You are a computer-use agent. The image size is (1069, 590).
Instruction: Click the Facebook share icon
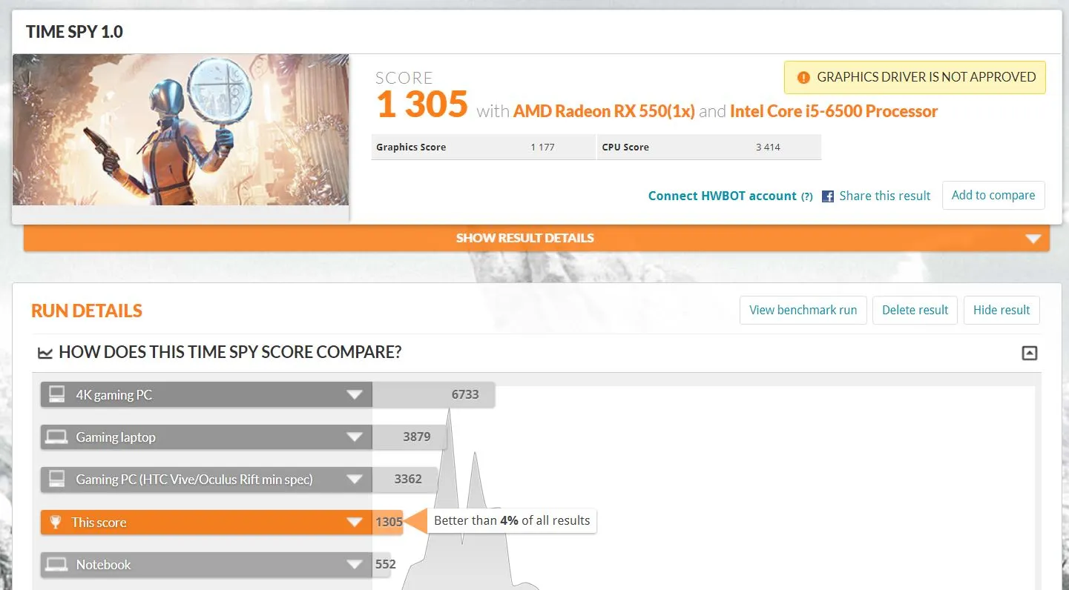828,196
